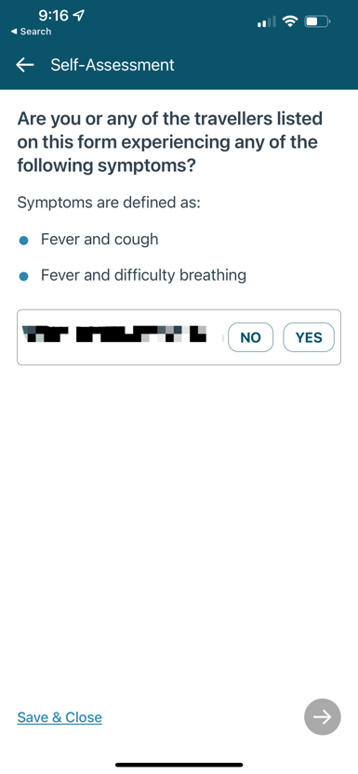
Task: Tap the Self-Assessment header title
Action: pyautogui.click(x=113, y=65)
